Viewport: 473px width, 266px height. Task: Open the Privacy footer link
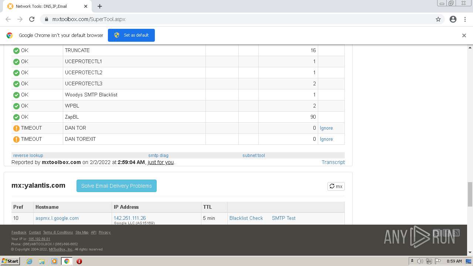[105, 232]
